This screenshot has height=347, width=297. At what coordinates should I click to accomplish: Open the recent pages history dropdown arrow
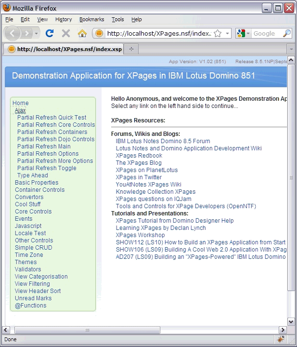(x=36, y=33)
